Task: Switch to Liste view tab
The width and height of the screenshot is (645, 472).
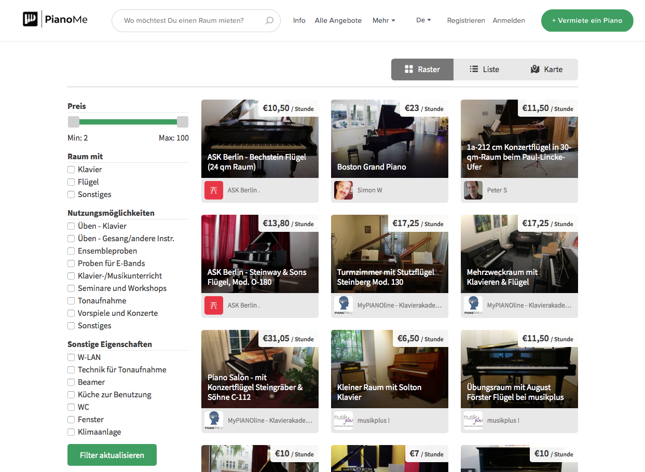Action: point(484,70)
